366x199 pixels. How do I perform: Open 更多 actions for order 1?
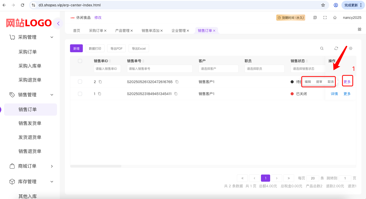click(x=347, y=94)
